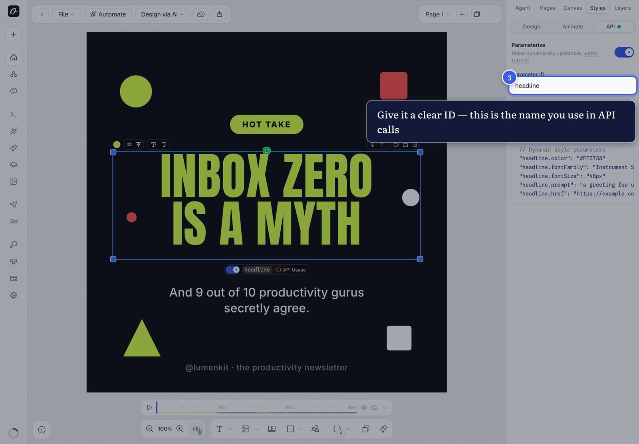Decrease text size with the T- icon
639x444 pixels.
(153, 145)
